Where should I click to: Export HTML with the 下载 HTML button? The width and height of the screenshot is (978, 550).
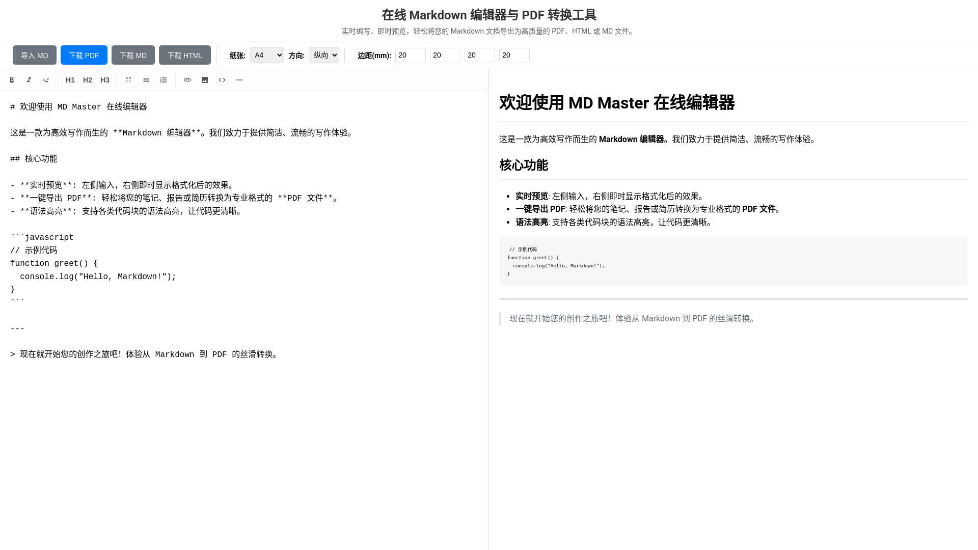(x=185, y=55)
